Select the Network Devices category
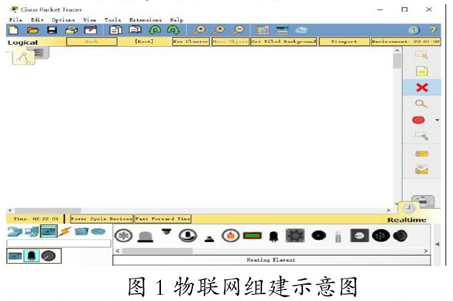 [14, 231]
